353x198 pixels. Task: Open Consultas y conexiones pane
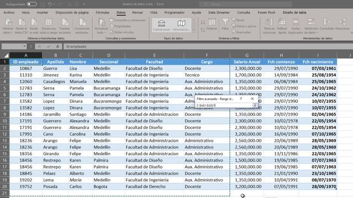point(127,20)
